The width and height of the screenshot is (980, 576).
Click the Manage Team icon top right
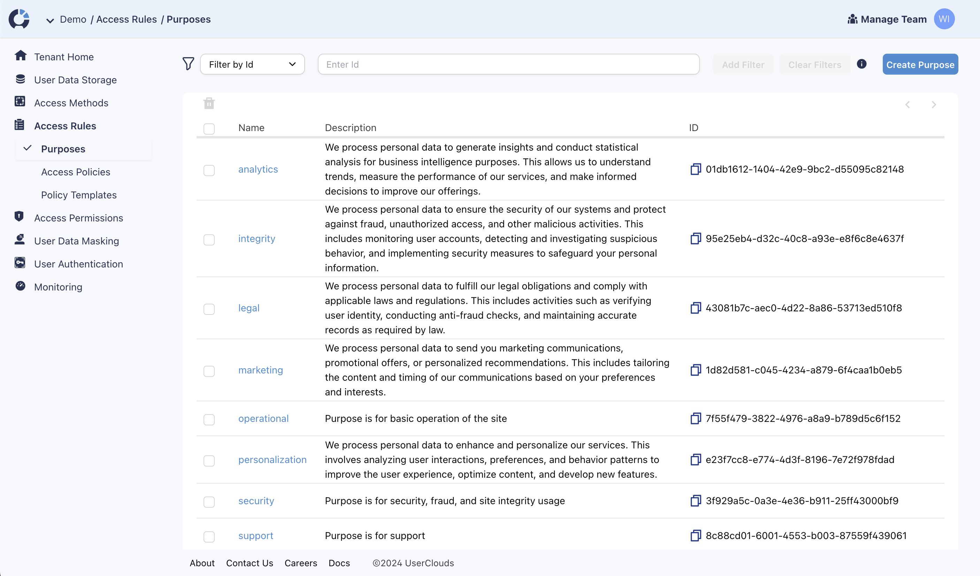852,18
